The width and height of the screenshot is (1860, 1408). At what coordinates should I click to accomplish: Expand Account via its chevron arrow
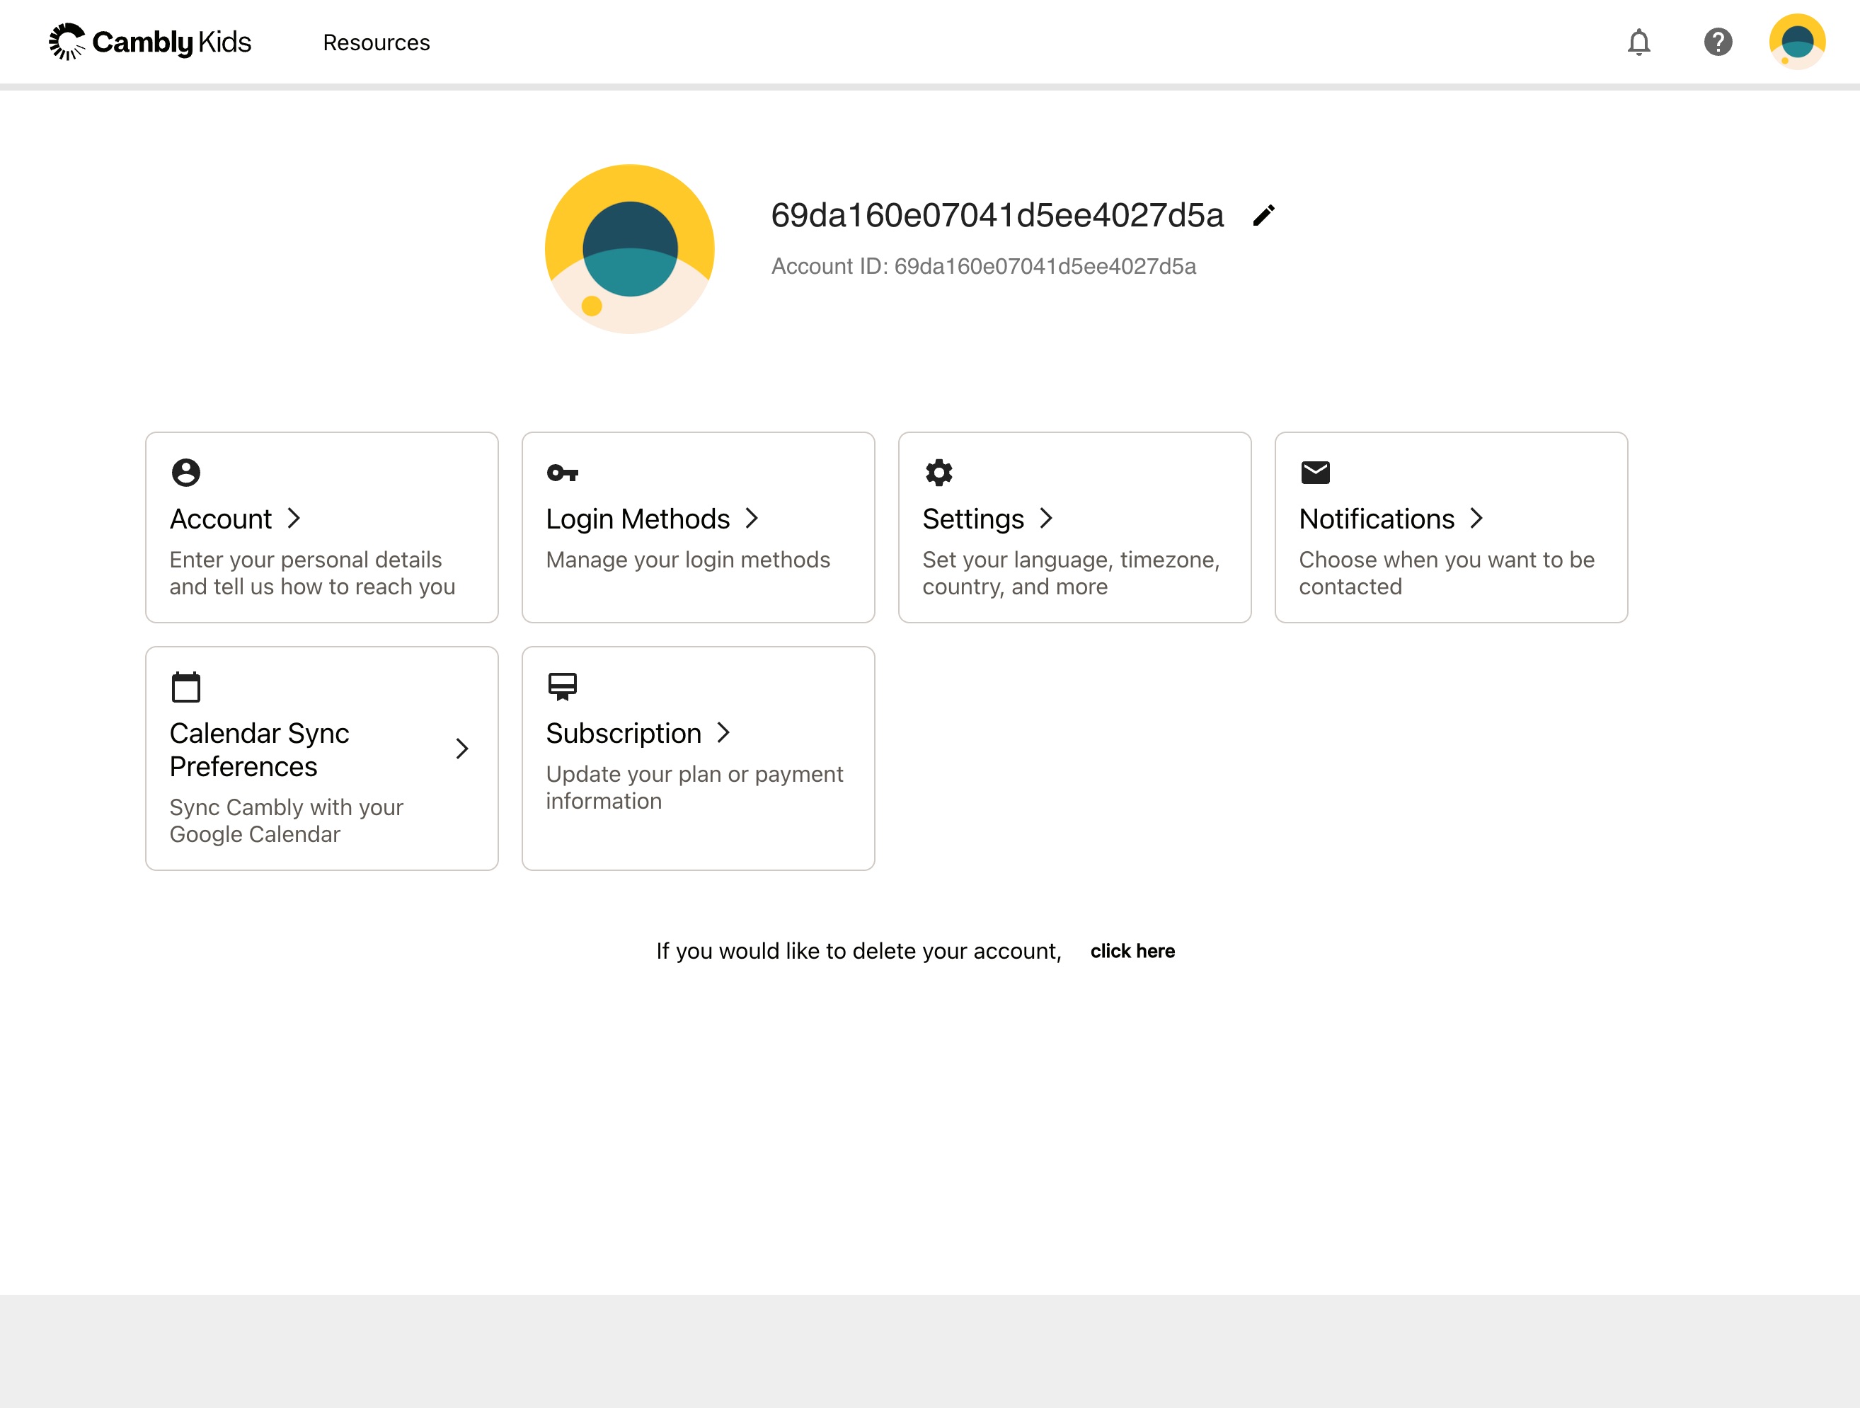click(294, 519)
